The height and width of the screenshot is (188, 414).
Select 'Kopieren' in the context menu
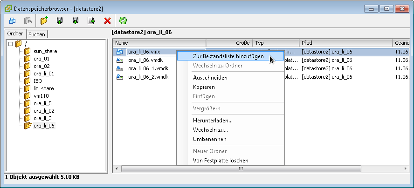click(x=204, y=87)
